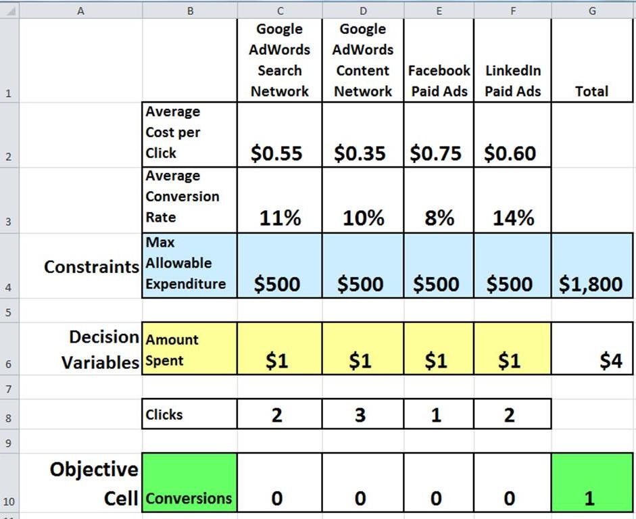This screenshot has height=519, width=636.
Task: Select LinkedIn Paid Ads header cell
Action: (513, 60)
